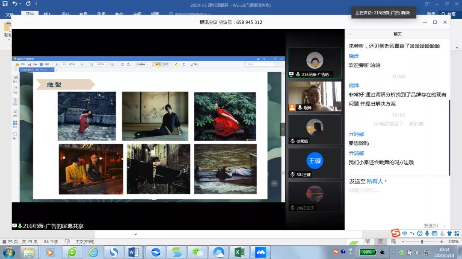
Task: Open WeChat from the taskbar
Action: coord(197,252)
